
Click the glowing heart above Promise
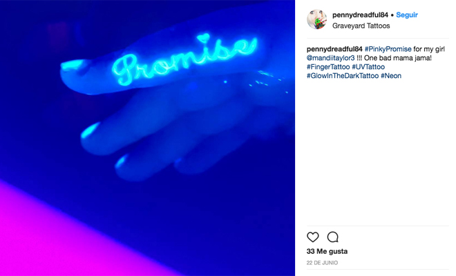(x=203, y=37)
